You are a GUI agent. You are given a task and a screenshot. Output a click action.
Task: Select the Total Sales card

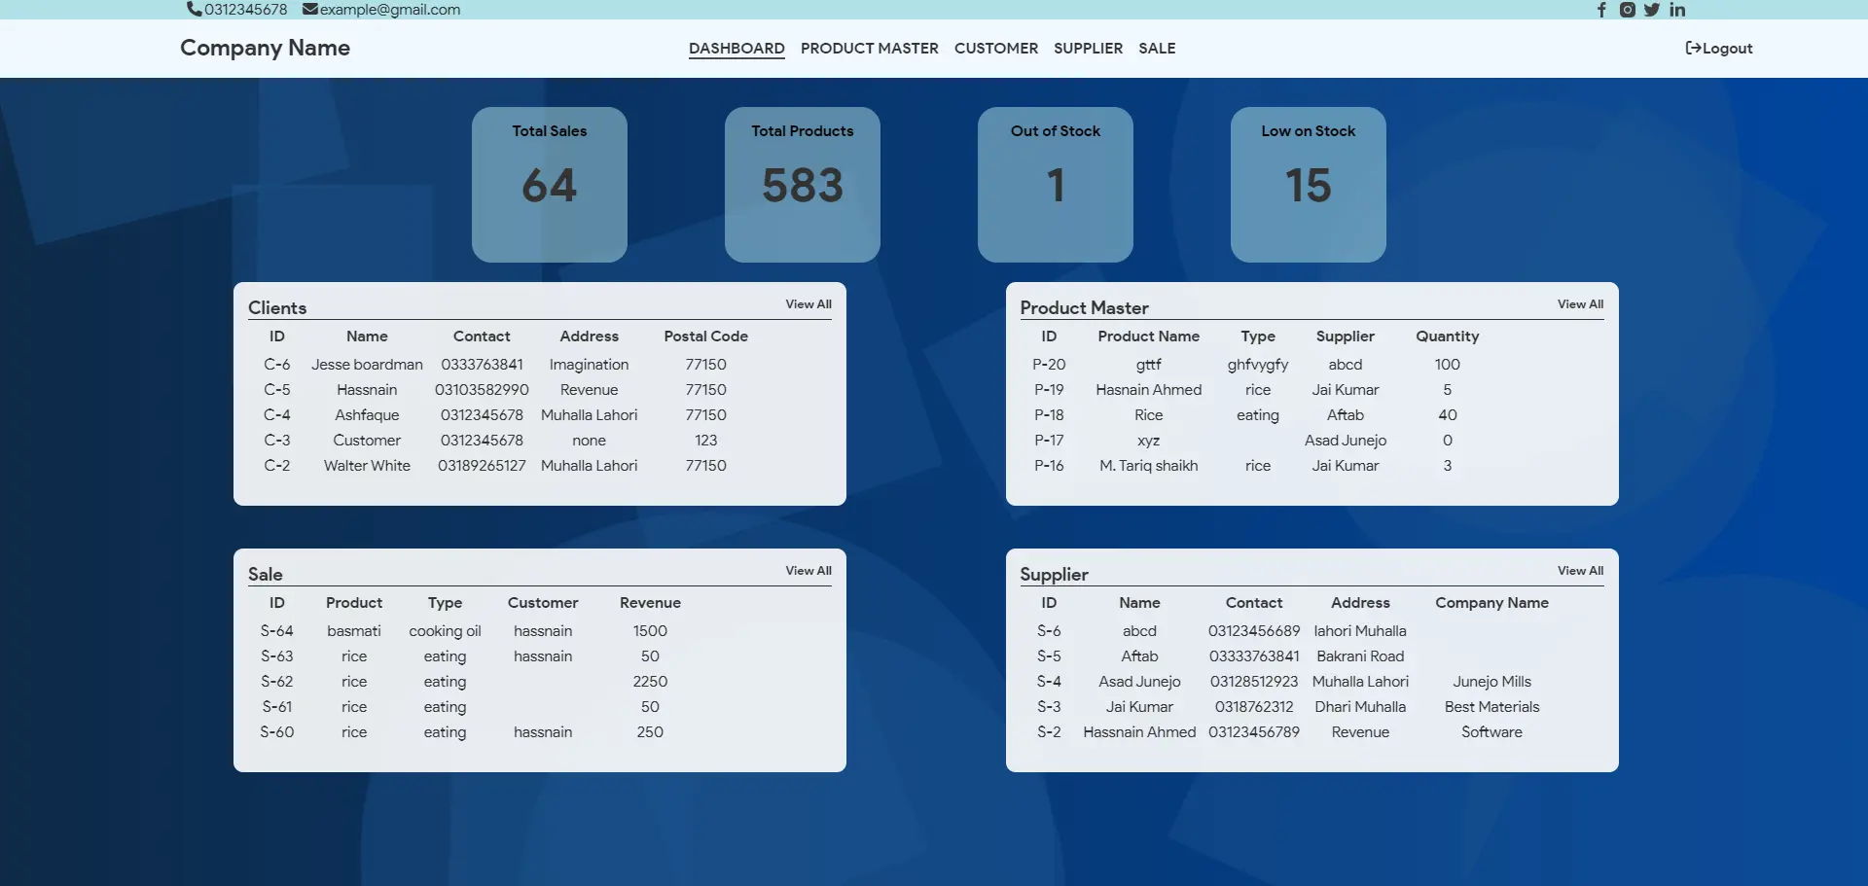[x=550, y=185]
